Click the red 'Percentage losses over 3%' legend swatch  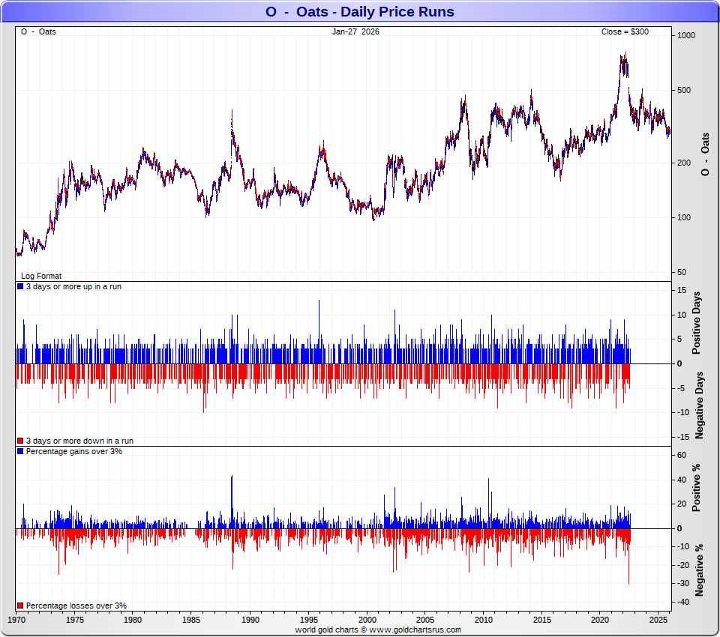[20, 606]
